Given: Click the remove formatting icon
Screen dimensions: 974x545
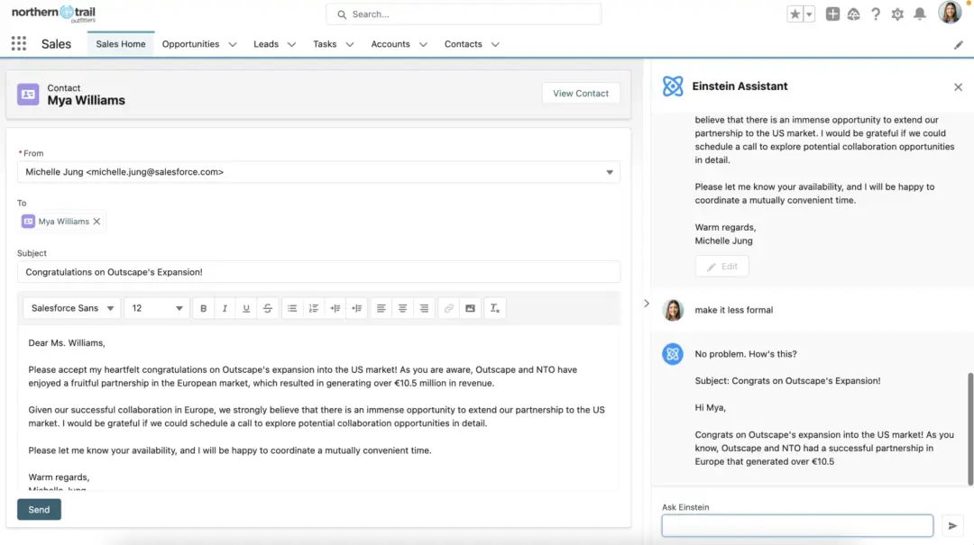Looking at the screenshot, I should [x=495, y=308].
